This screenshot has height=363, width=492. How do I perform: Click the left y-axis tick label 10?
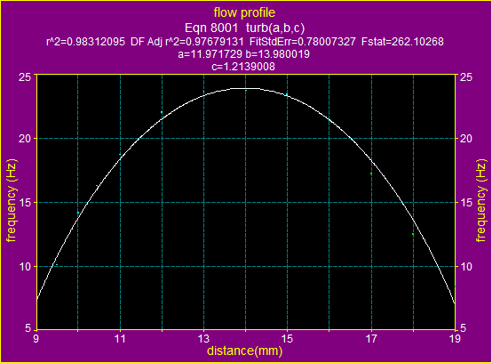point(25,267)
